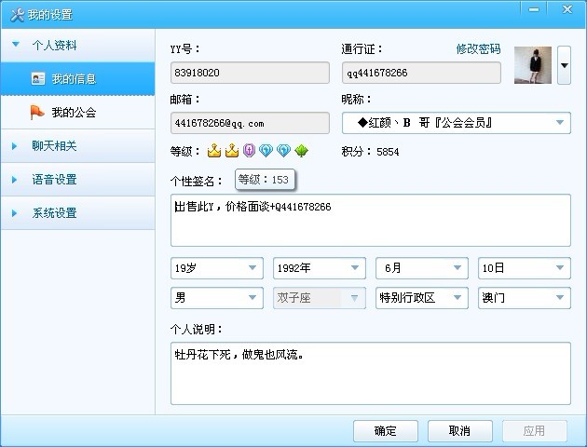Click the 等级:153 tooltip
Screen dimensions: 587x447
265,180
